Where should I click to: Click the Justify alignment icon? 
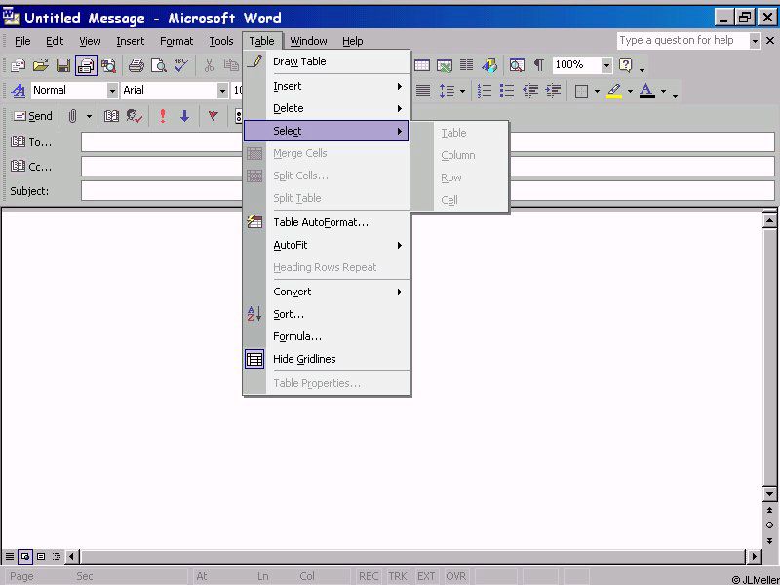423,91
